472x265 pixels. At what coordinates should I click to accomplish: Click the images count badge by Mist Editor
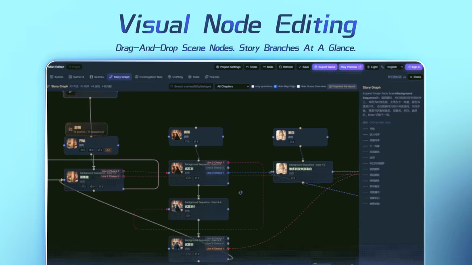[74, 67]
